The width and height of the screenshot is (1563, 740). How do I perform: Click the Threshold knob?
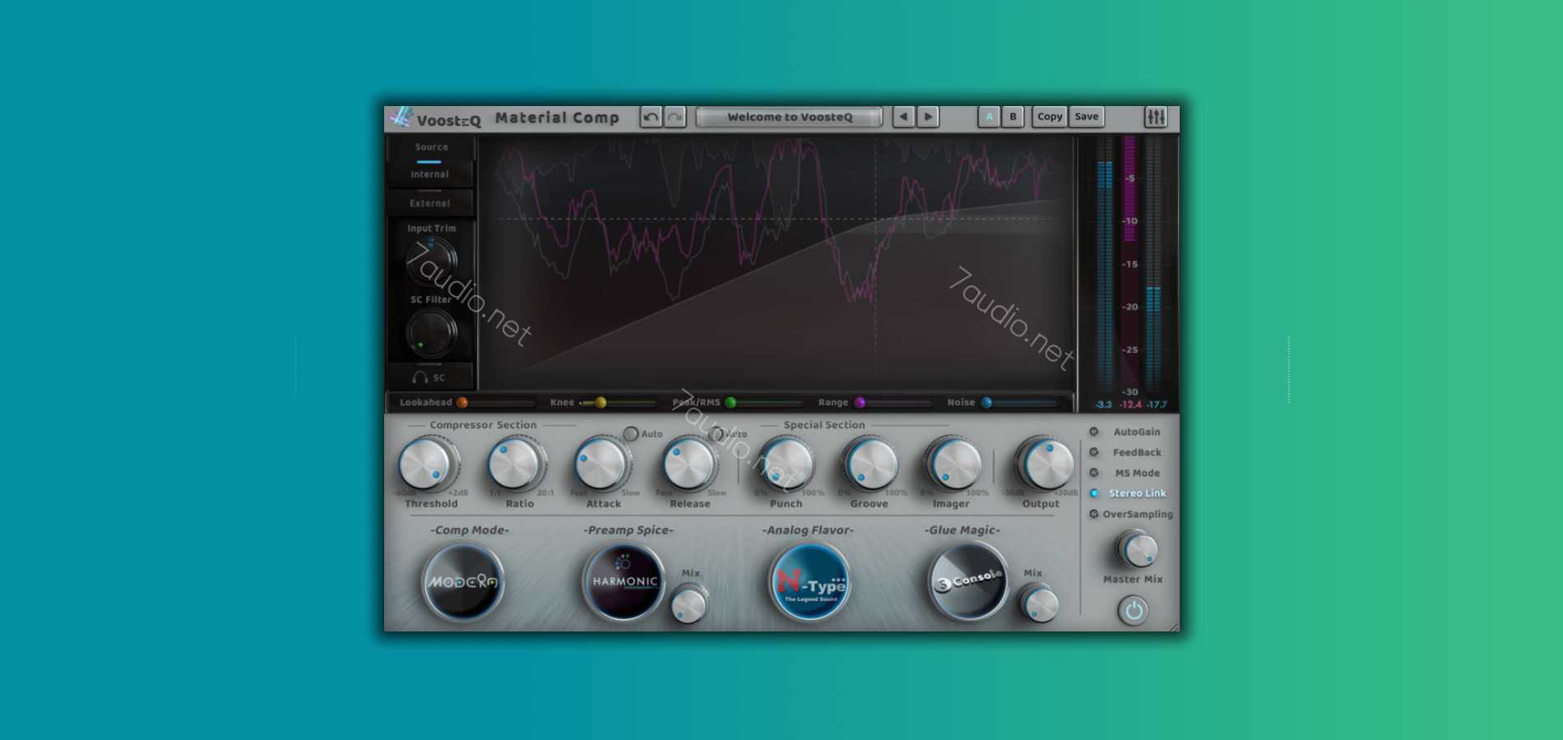[427, 464]
